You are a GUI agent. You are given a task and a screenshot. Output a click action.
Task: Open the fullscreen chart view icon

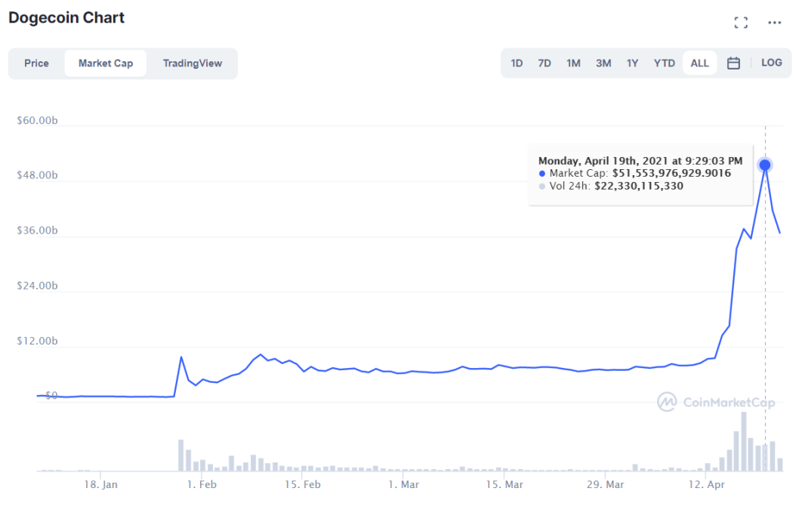[x=741, y=23]
